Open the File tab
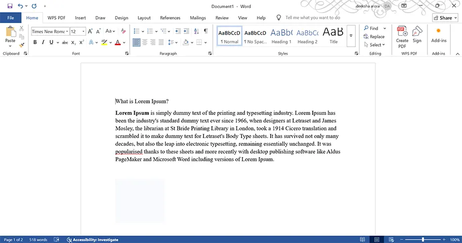 pos(11,18)
